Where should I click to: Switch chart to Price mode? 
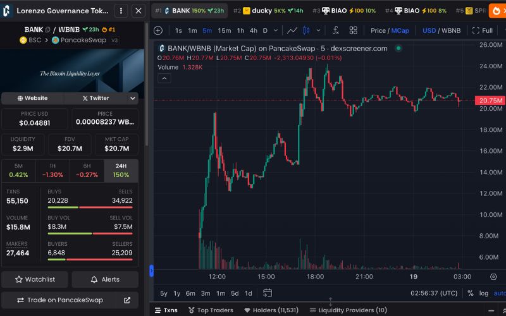[x=378, y=30]
